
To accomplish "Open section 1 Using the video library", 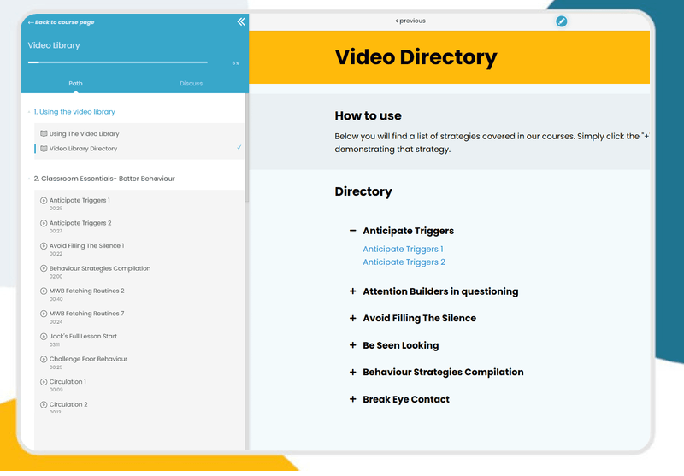I will (74, 112).
